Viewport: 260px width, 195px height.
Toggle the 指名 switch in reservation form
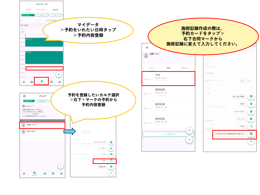(x=243, y=81)
